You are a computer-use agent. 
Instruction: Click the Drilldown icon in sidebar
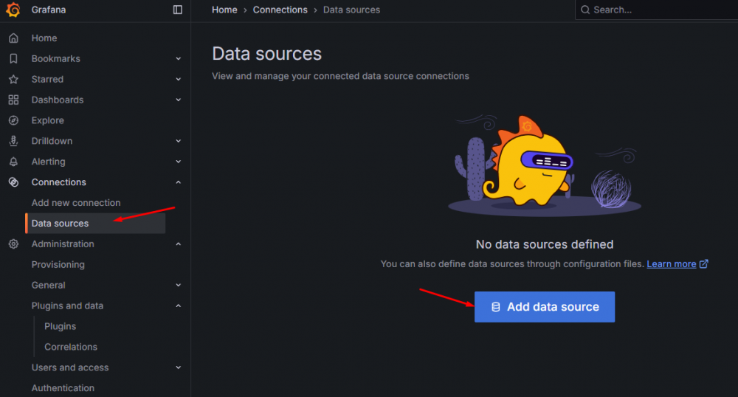pos(13,141)
